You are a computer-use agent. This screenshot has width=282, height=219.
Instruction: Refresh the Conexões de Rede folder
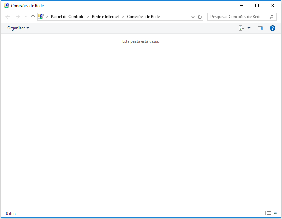[200, 17]
